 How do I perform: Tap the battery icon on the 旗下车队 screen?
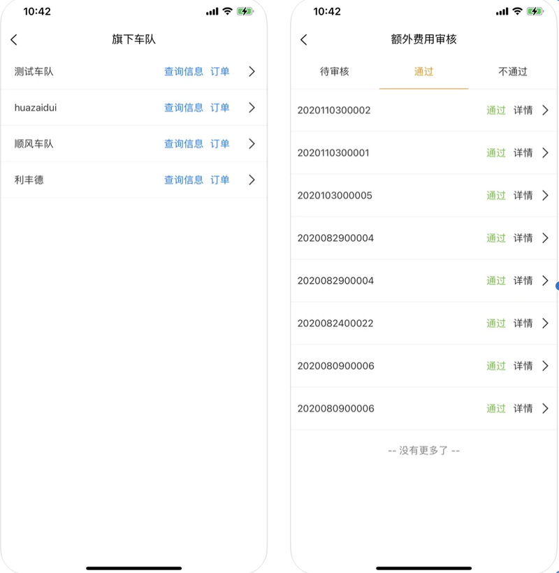pyautogui.click(x=245, y=11)
